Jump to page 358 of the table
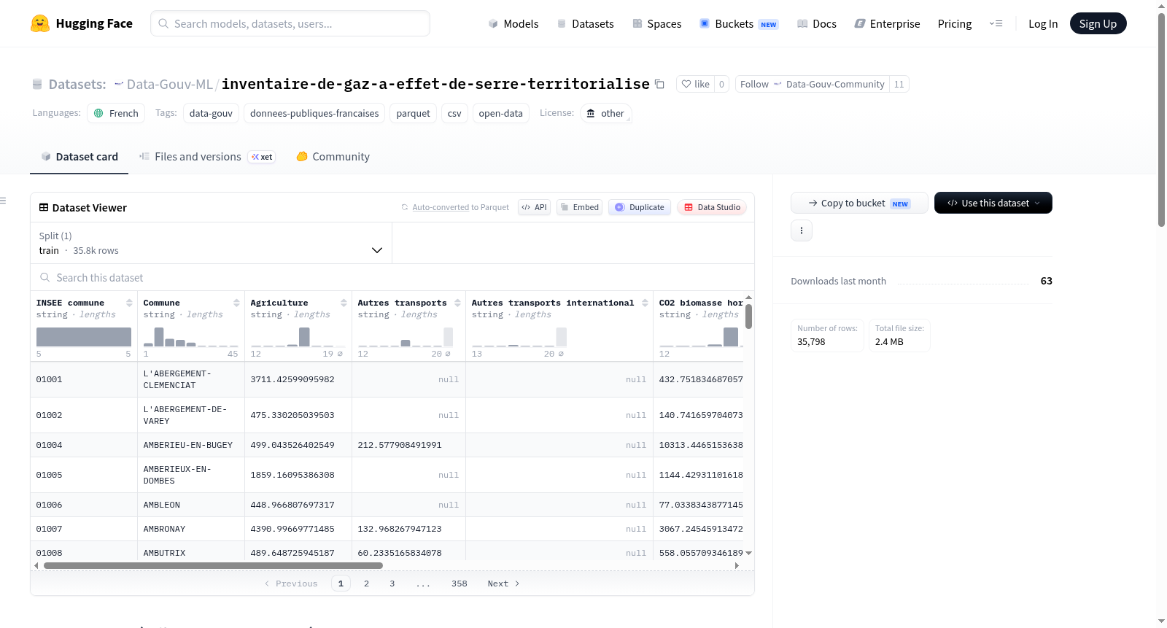This screenshot has width=1167, height=628. tap(460, 584)
